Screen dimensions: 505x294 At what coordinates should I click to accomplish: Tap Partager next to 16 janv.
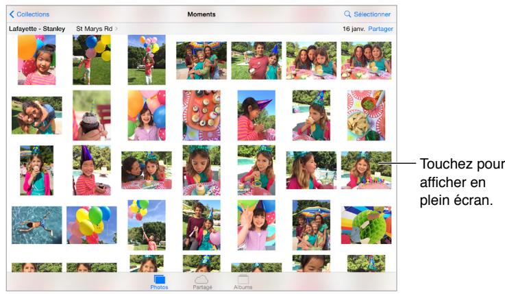(380, 29)
